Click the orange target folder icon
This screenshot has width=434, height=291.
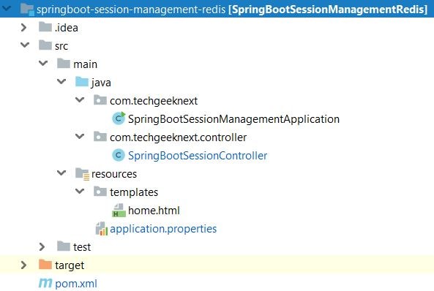tap(45, 264)
